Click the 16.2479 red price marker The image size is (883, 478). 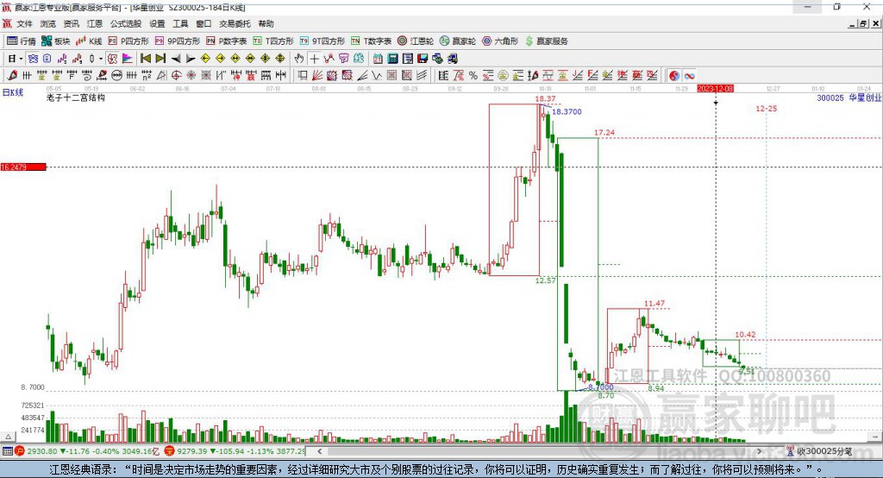pos(23,167)
